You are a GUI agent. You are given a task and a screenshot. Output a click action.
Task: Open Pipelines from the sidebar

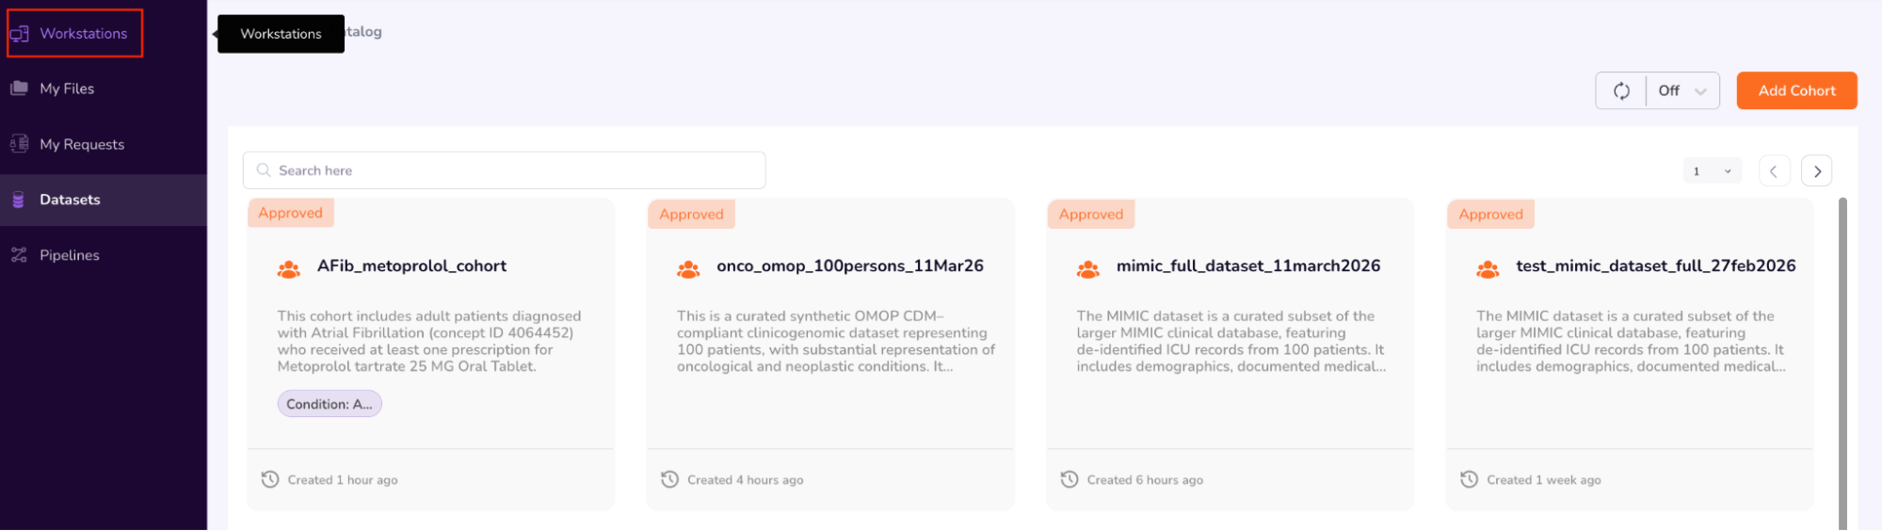[70, 255]
